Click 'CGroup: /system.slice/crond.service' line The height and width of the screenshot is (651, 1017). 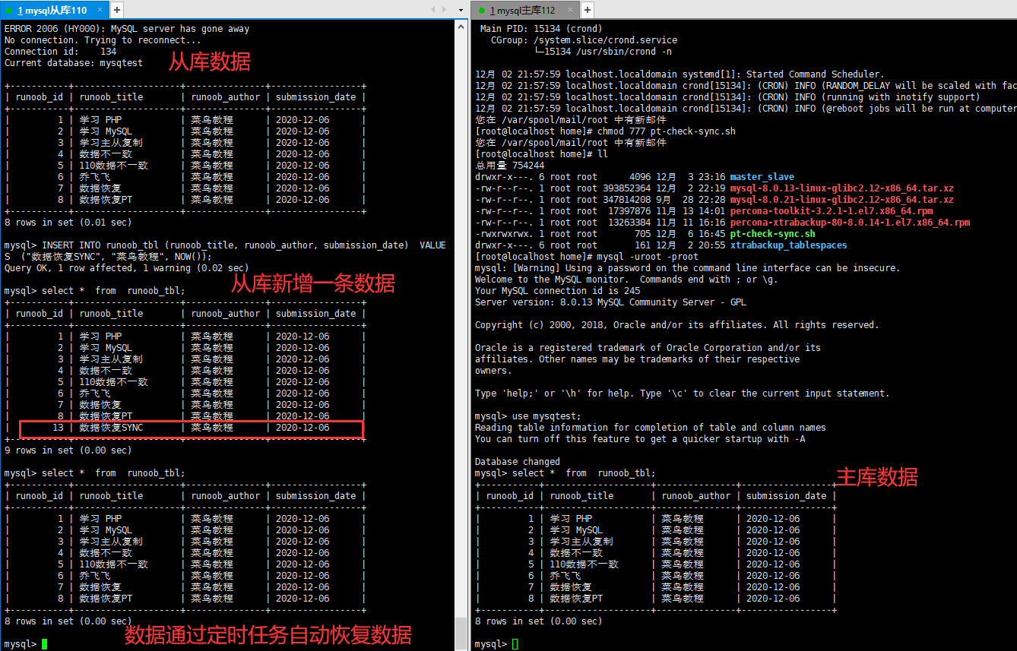(584, 40)
